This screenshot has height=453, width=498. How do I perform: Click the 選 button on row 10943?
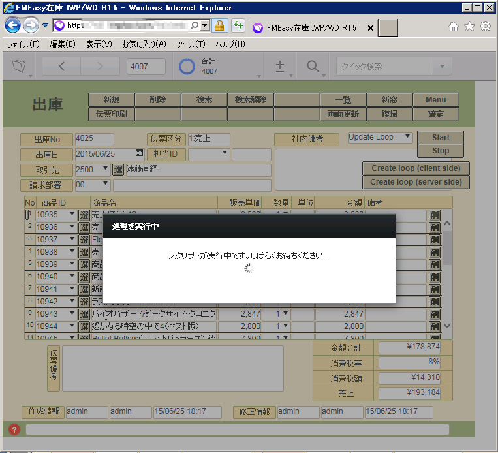84,315
